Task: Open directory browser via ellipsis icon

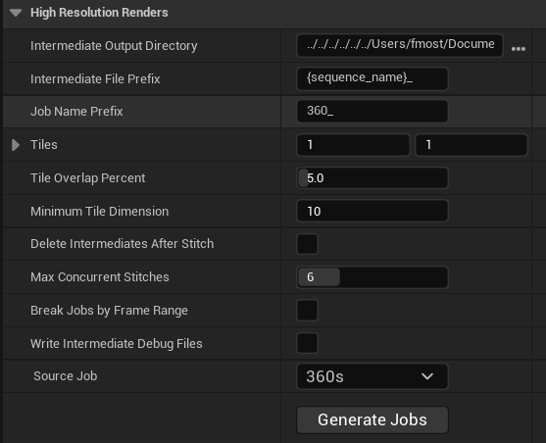Action: (519, 49)
